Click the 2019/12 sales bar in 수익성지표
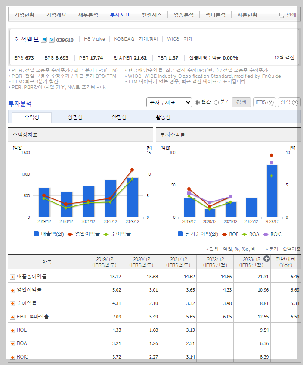This screenshot has width=303, height=365. [44, 202]
